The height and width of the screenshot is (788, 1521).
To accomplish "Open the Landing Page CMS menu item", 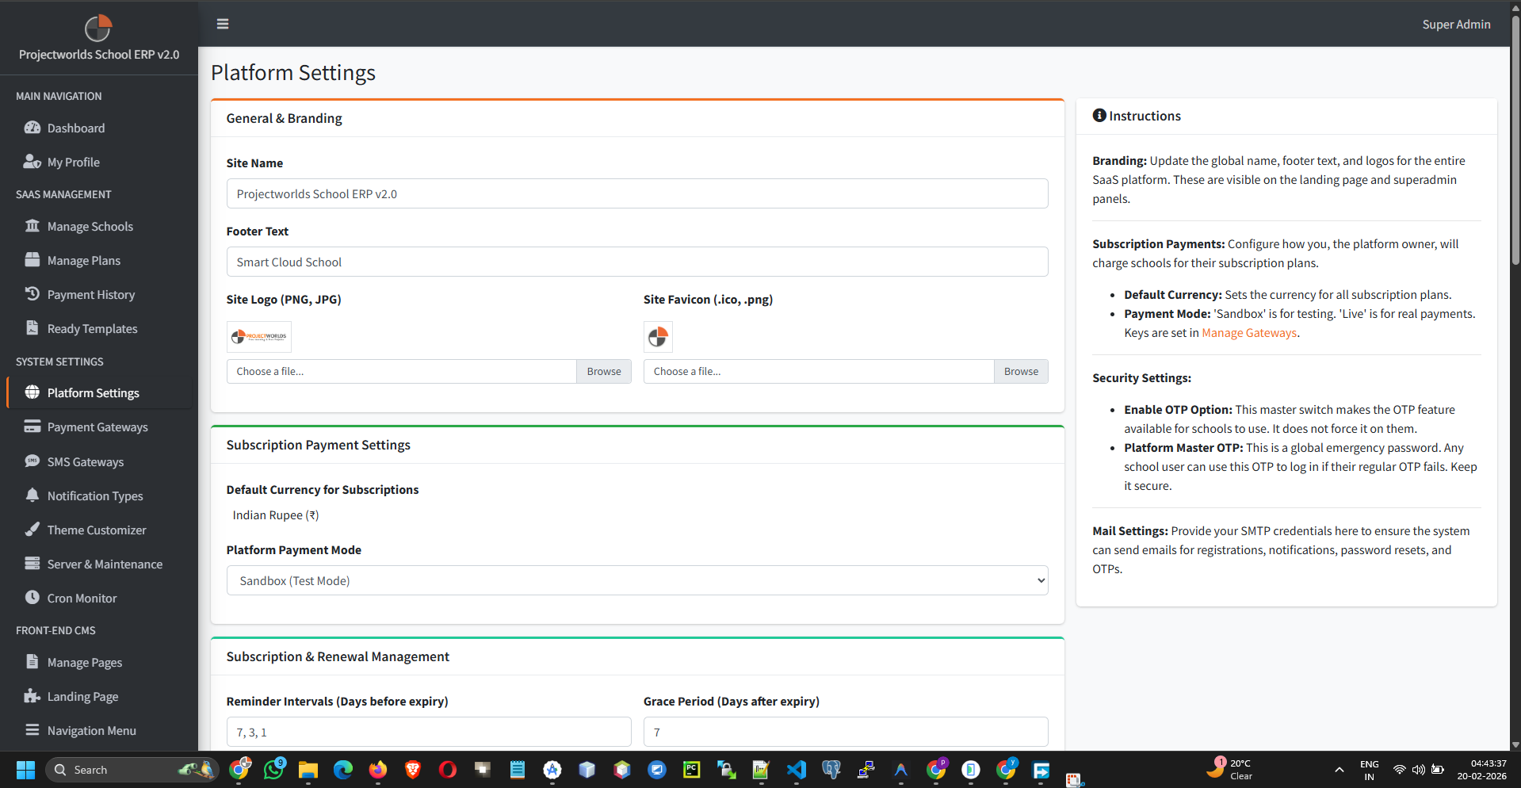I will (x=82, y=696).
